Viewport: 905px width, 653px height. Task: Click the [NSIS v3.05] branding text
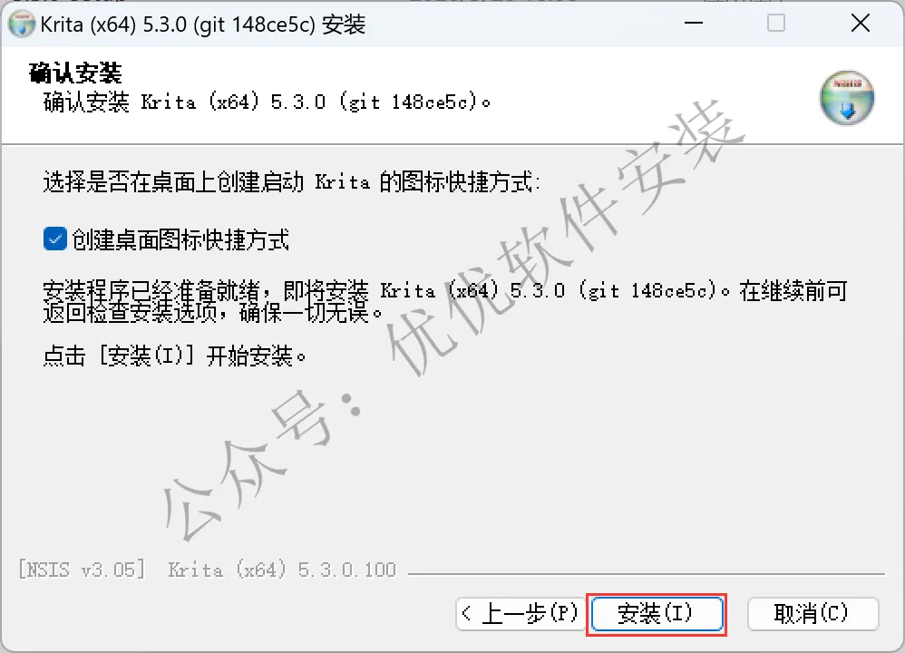(x=82, y=570)
